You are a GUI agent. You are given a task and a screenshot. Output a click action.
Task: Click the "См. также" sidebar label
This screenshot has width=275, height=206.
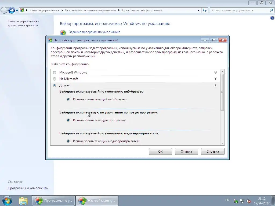coord(15,182)
